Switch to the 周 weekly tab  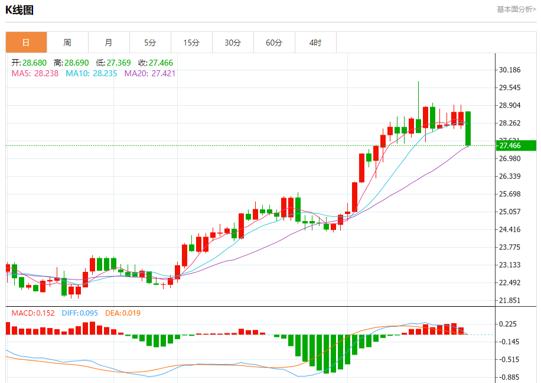coord(67,43)
